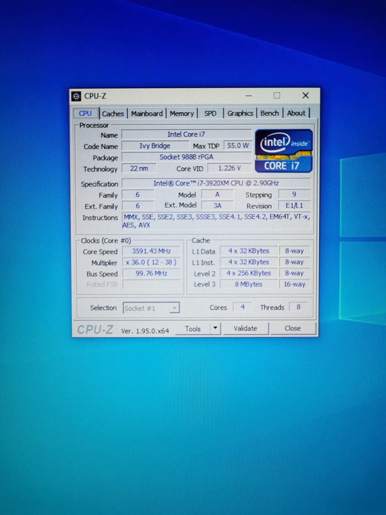Screen dimensions: 386x515
Task: Click the Package value 'Socket 988B rPGA'
Action: pyautogui.click(x=186, y=157)
